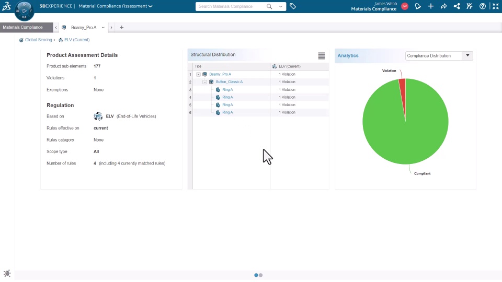Open Ring A in row 4
The width and height of the screenshot is (502, 282).
(x=227, y=97)
